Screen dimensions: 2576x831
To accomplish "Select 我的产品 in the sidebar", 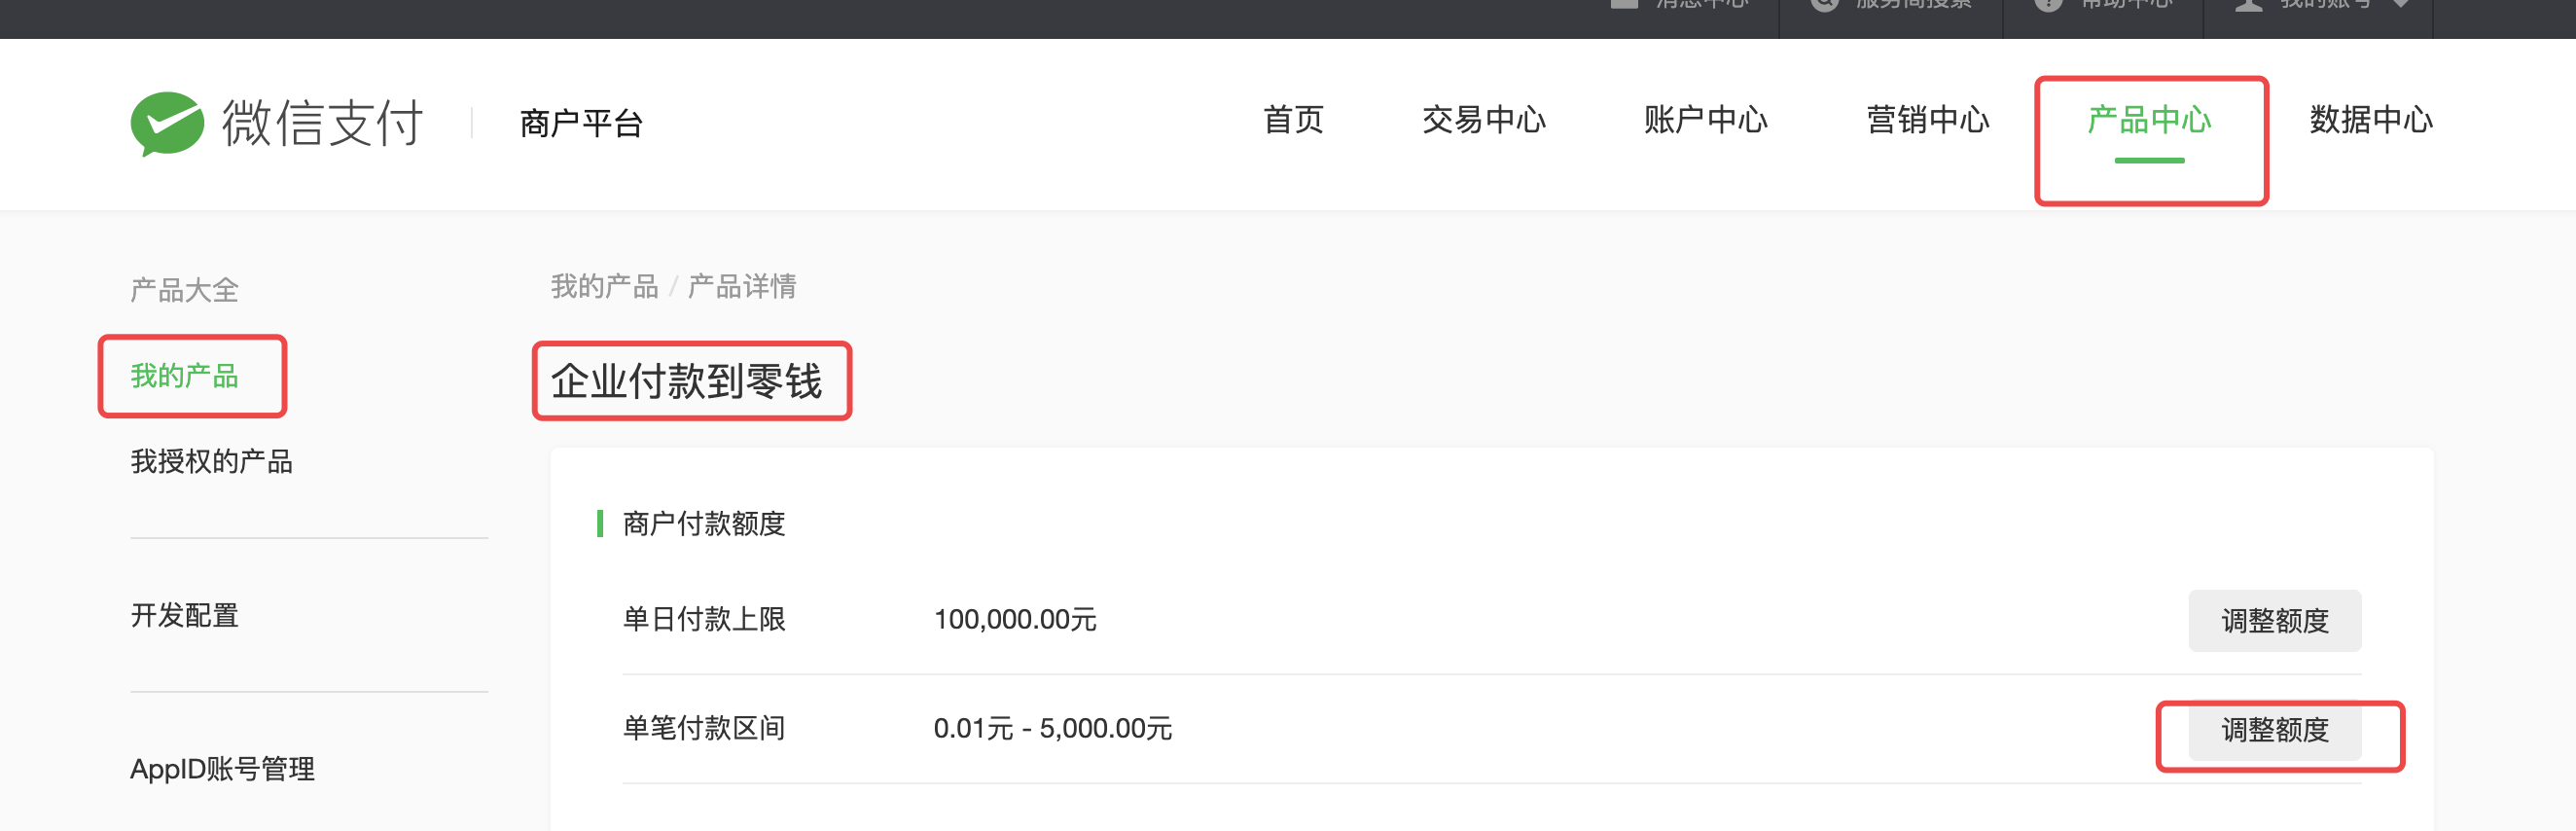I will 185,376.
